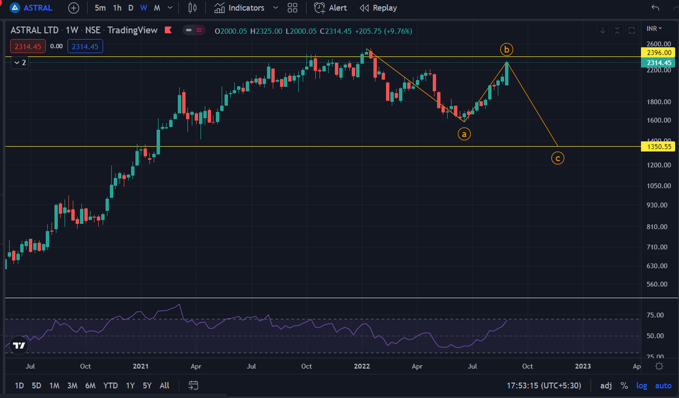Set date range to 1D
This screenshot has height=398, width=679.
[19, 386]
